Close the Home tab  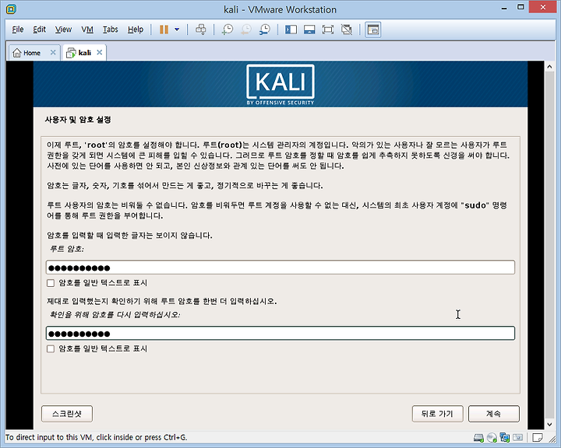53,53
